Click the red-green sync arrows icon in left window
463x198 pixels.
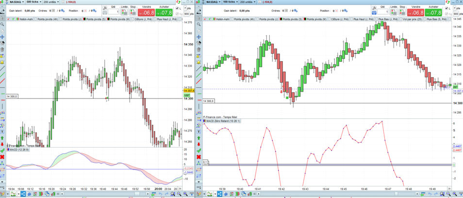[x=178, y=2]
